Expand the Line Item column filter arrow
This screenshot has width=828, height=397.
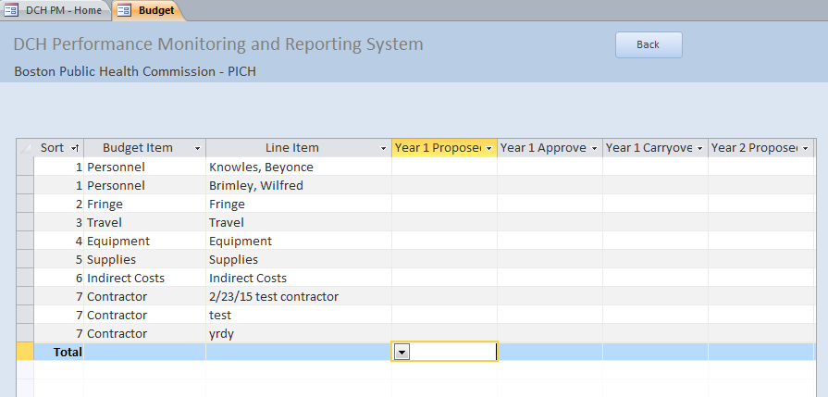tap(383, 148)
